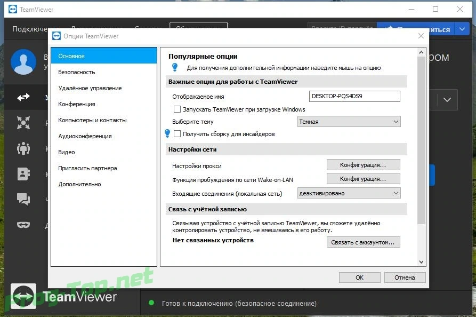Screen dimensions: 476x317
Task: Select Безопасность category
Action: 104,72
